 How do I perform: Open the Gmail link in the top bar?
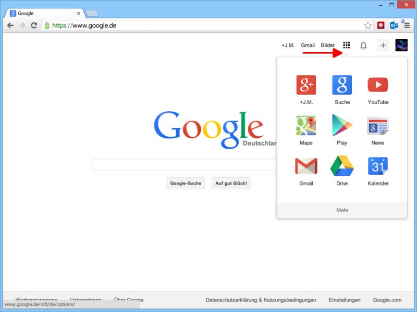click(308, 45)
